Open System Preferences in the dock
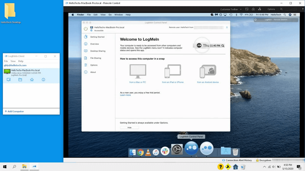Screen dimensions: 305x171 177,149
